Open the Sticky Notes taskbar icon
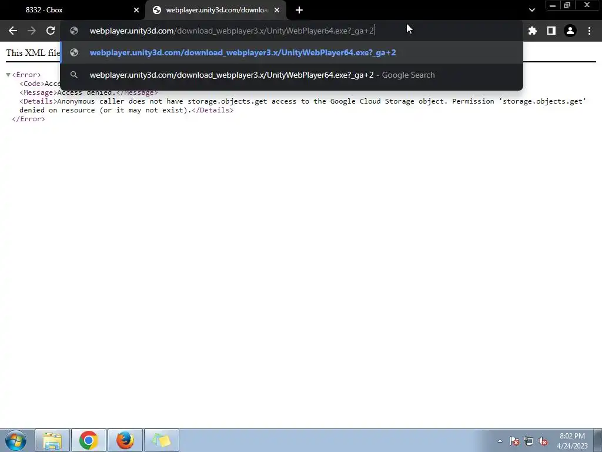This screenshot has width=602, height=452. point(162,440)
